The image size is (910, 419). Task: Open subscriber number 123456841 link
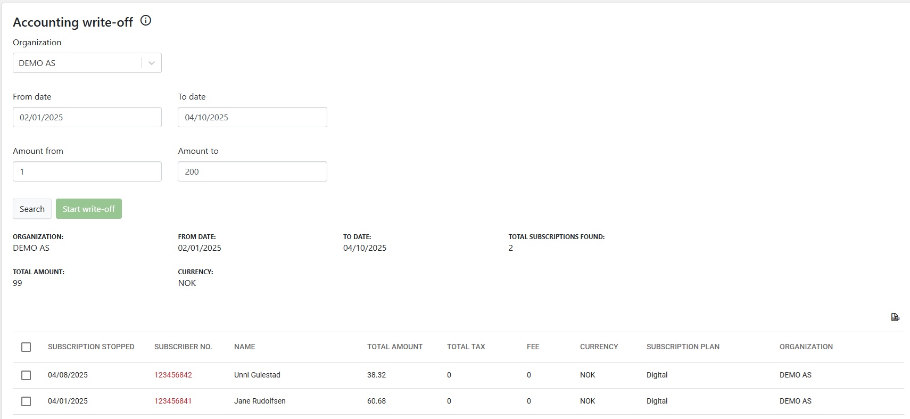point(173,401)
